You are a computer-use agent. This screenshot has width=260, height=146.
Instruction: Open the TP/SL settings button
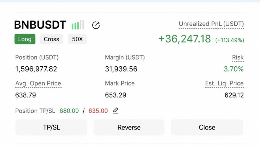pos(51,127)
